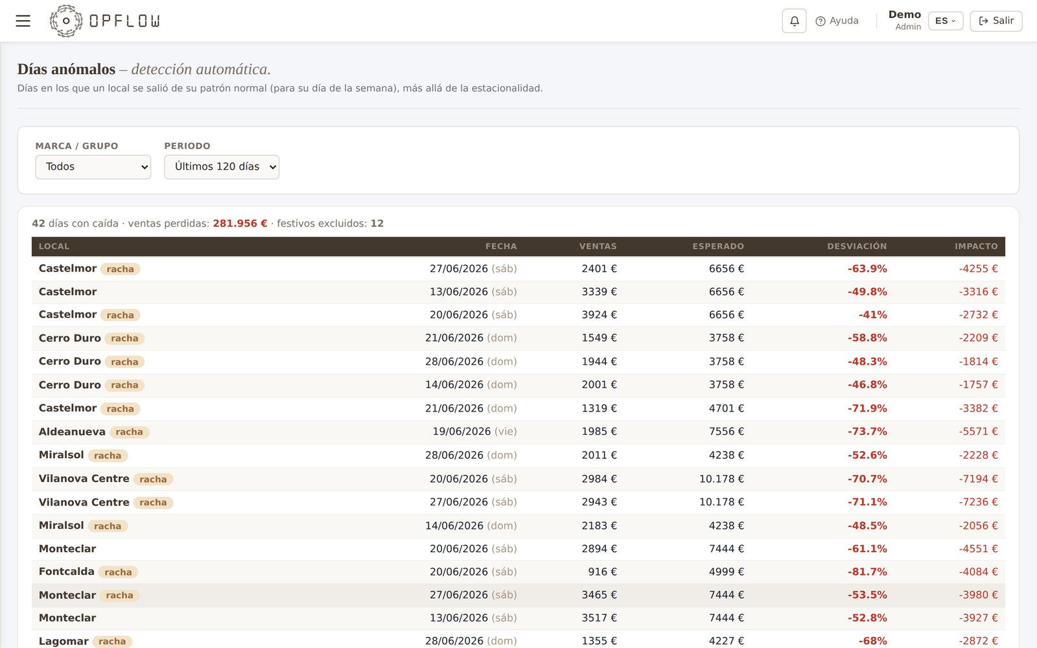Click the -81.7% deviation value
The width and height of the screenshot is (1037, 648).
click(867, 572)
